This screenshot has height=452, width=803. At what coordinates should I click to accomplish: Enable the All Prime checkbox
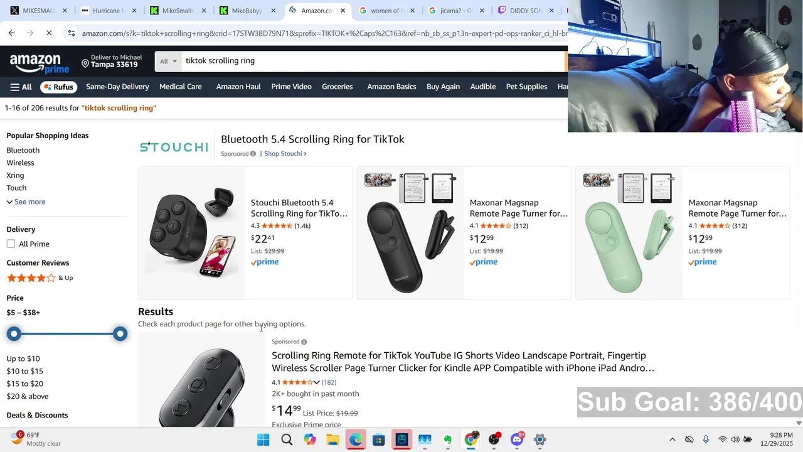[x=11, y=244]
